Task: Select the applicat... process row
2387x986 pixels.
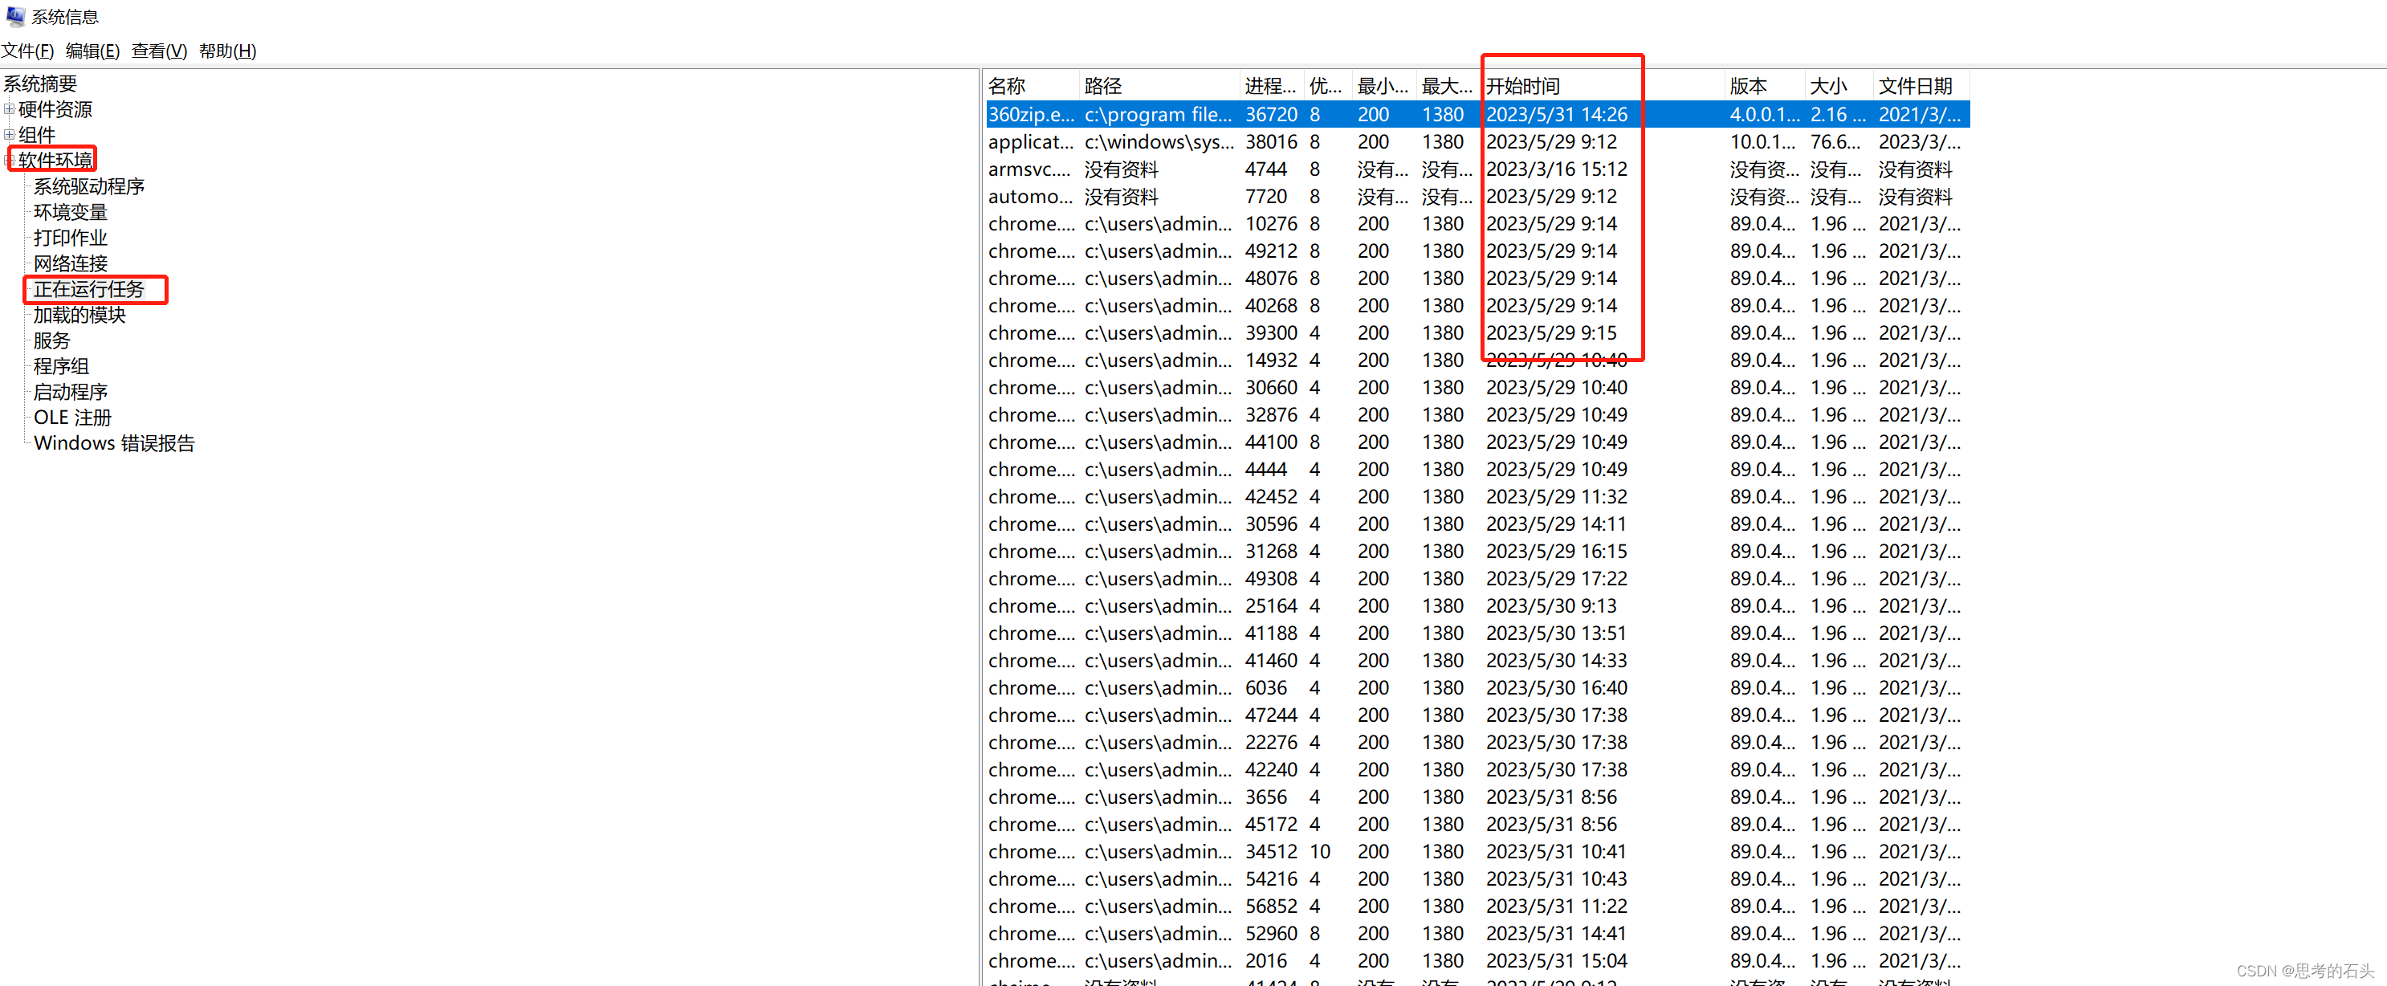Action: [x=1477, y=142]
